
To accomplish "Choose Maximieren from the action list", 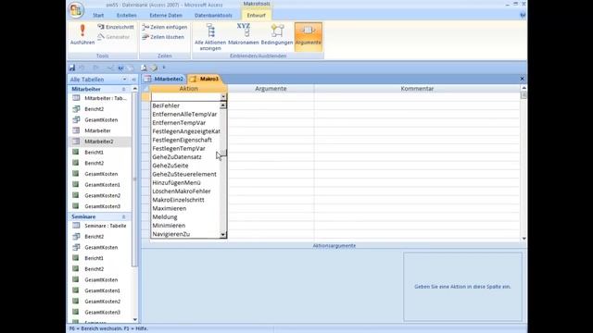I will point(185,208).
